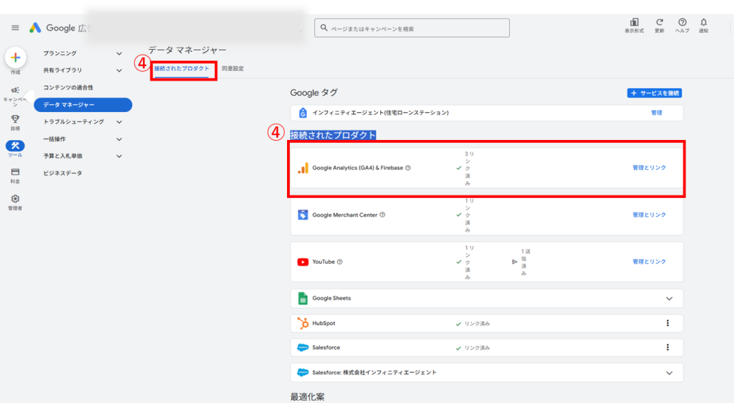The image size is (734, 403).
Task: Click the Salesforce リンク済み status
Action: coord(473,348)
